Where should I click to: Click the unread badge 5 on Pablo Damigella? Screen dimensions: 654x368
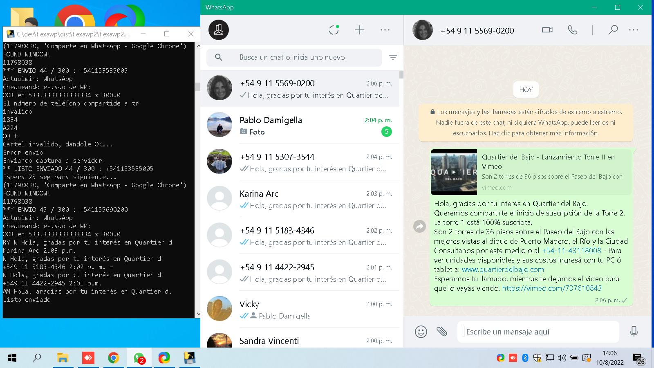[386, 132]
